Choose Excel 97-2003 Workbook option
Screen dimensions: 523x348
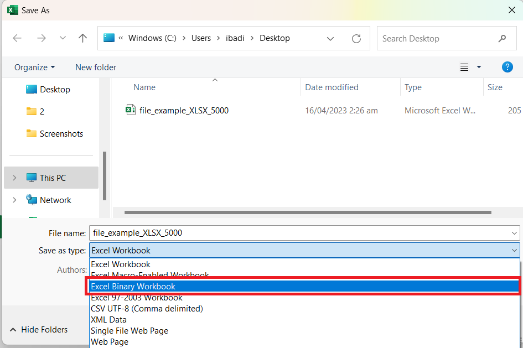tap(304, 298)
